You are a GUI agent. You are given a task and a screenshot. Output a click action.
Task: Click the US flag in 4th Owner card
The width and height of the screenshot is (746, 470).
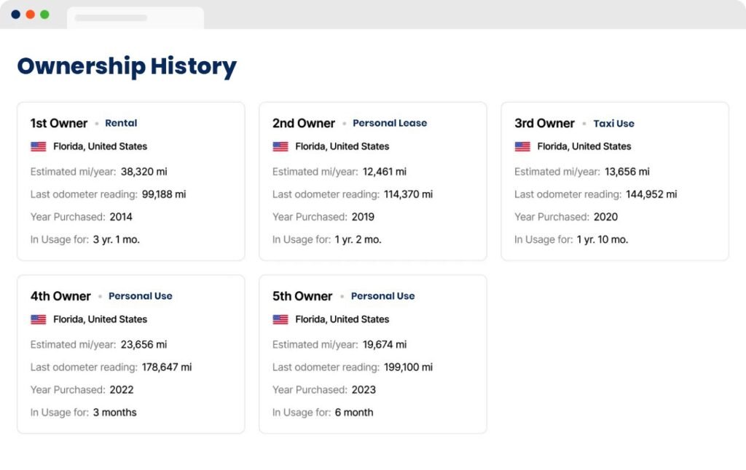(38, 319)
